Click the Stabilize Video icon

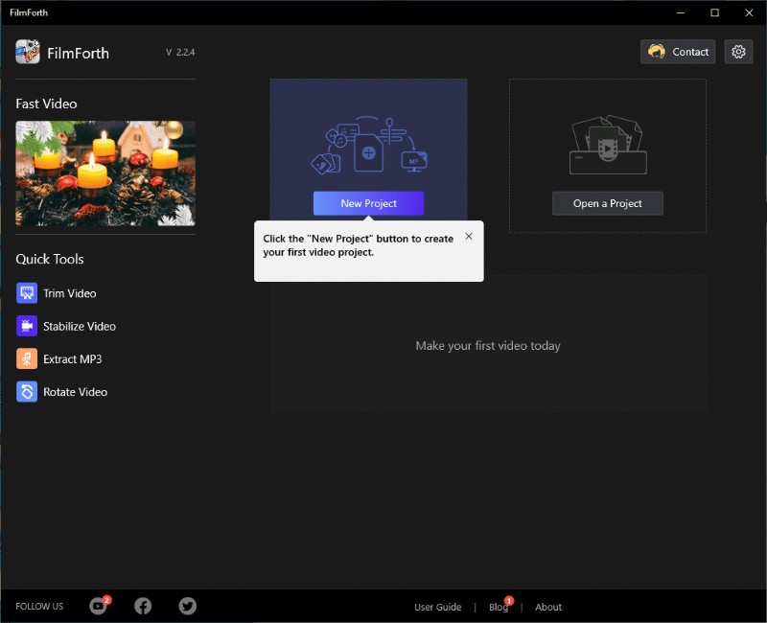point(27,326)
